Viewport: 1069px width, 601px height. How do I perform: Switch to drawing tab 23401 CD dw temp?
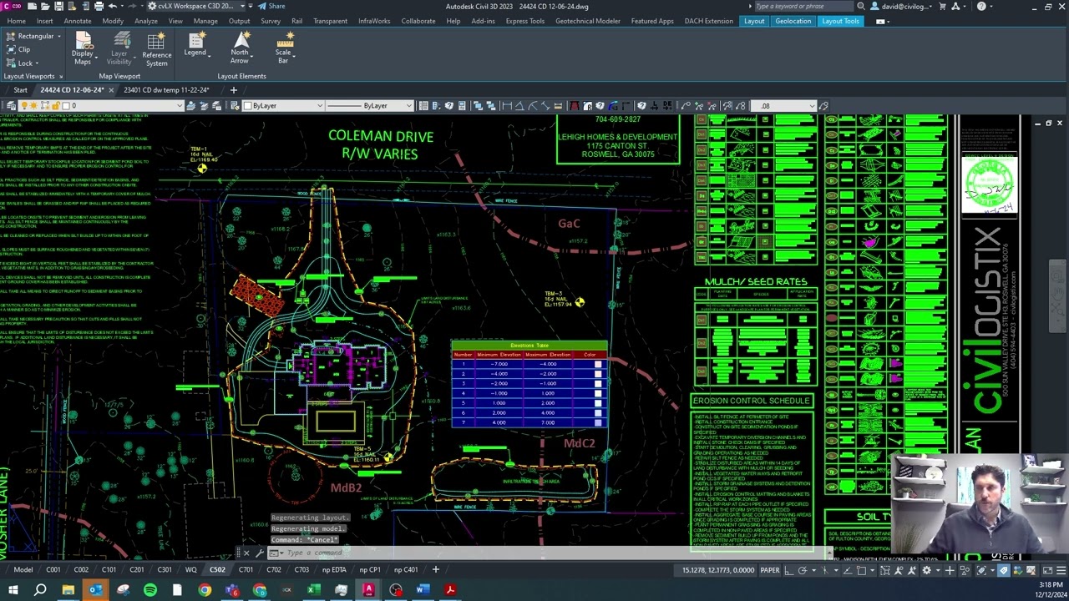[167, 90]
